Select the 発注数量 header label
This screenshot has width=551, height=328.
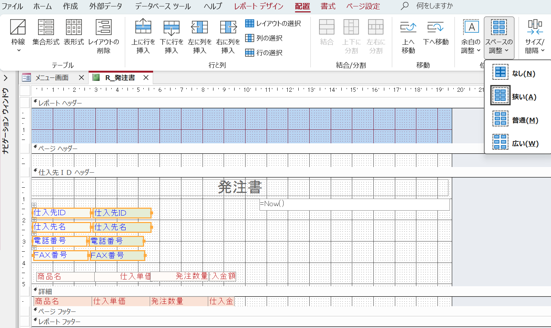click(x=180, y=276)
